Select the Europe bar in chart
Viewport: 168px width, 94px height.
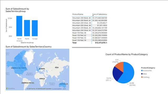tap(35, 28)
